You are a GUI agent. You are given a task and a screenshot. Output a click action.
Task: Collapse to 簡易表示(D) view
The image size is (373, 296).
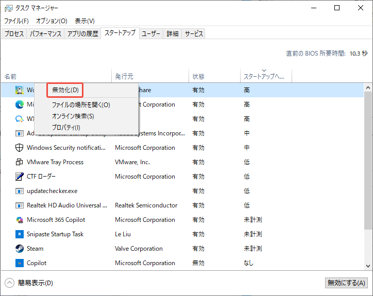29,283
